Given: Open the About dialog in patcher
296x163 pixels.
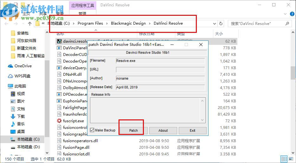Looking at the screenshot, I should [163, 130].
